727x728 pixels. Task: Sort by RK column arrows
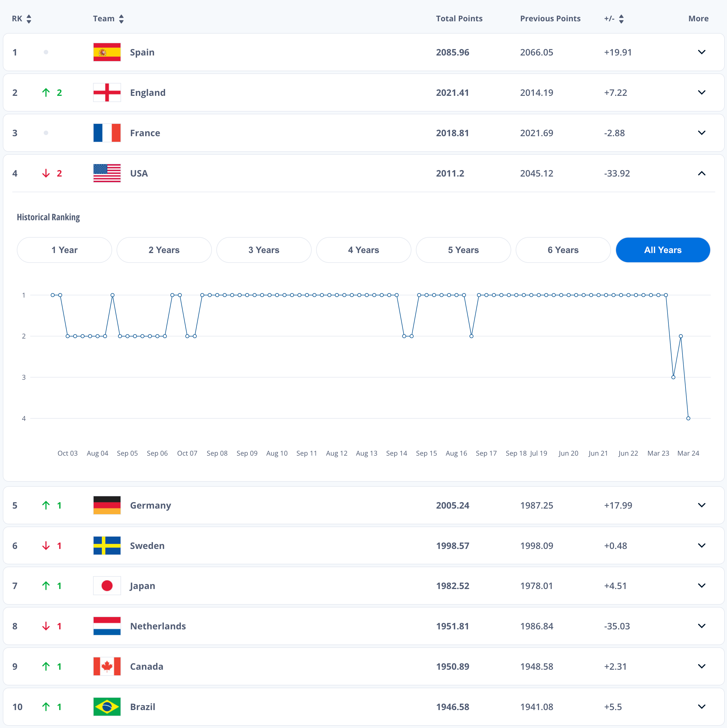(29, 19)
